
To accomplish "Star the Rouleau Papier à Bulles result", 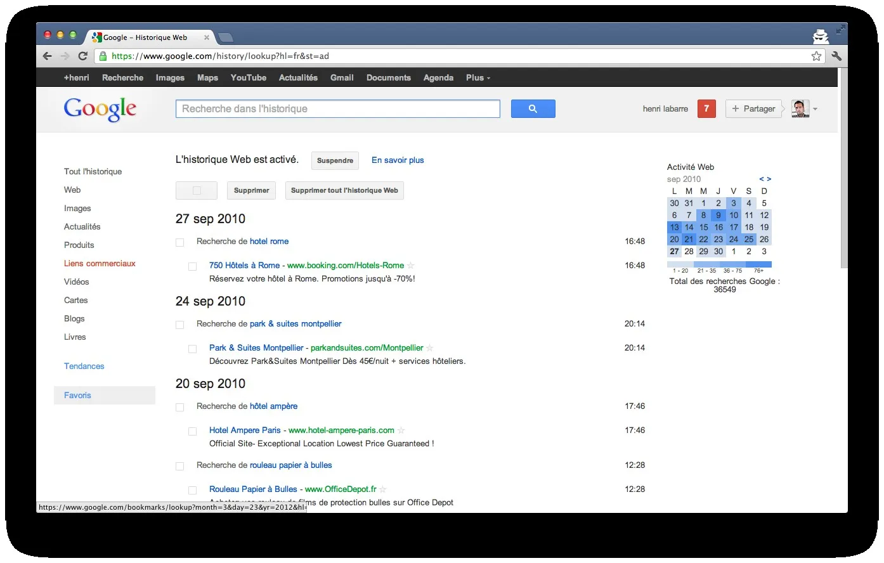I will tap(383, 489).
